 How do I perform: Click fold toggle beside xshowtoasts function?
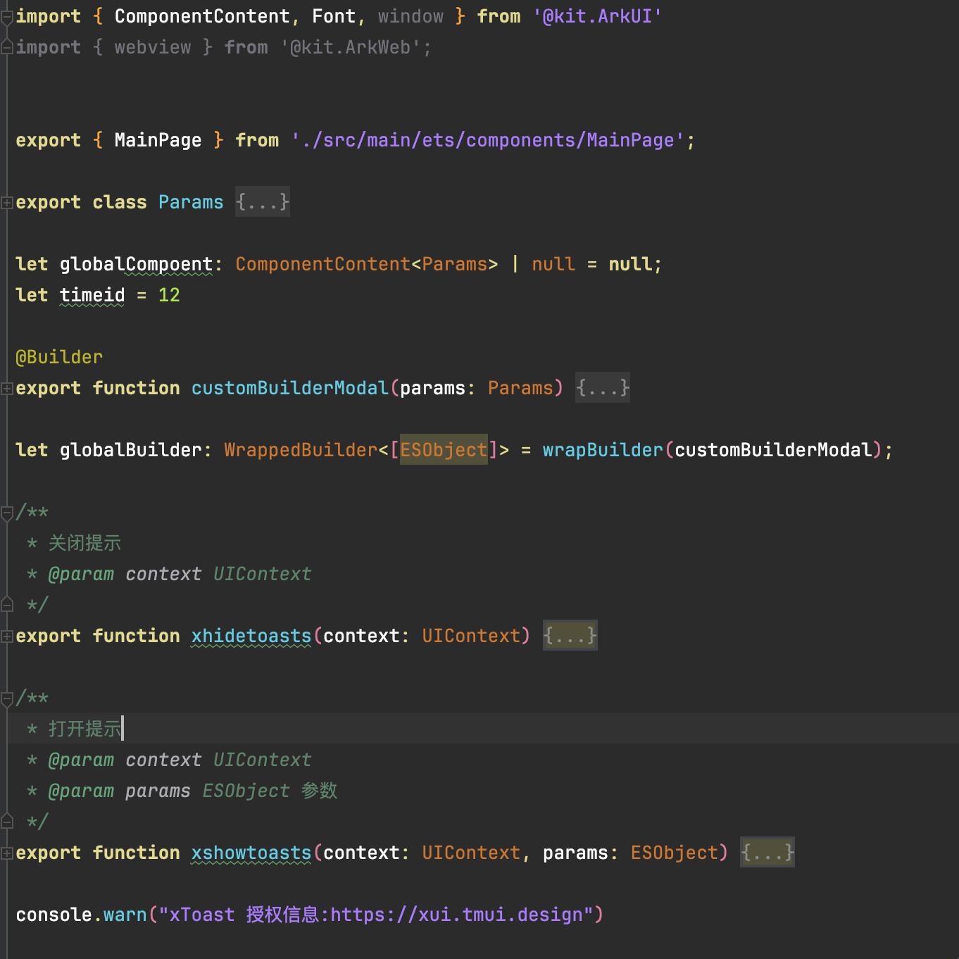pyautogui.click(x=6, y=853)
